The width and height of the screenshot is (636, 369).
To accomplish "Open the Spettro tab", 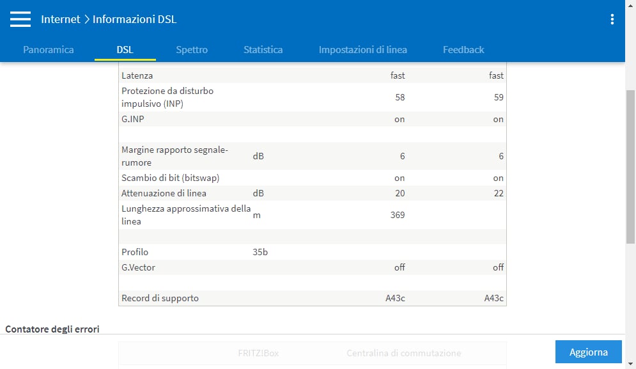I will pyautogui.click(x=192, y=49).
